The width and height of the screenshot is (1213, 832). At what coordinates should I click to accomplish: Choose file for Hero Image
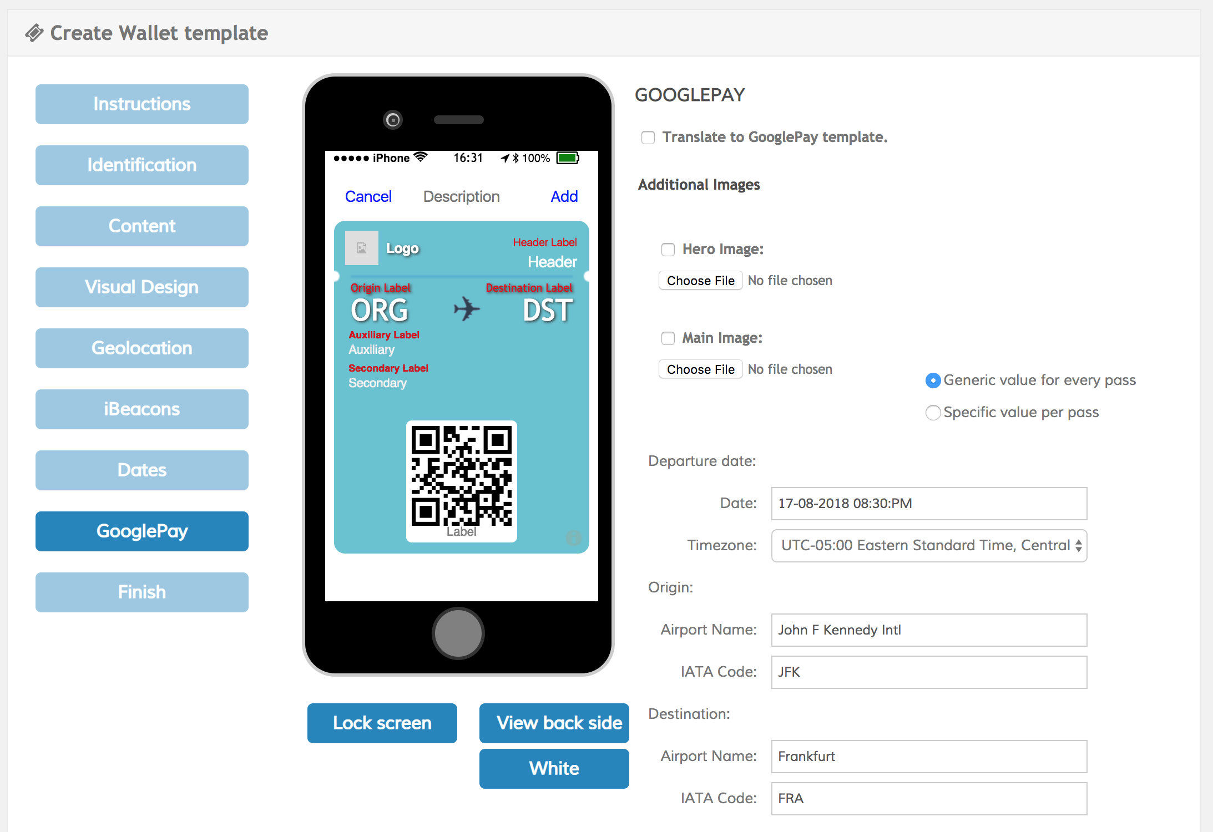[x=700, y=281]
